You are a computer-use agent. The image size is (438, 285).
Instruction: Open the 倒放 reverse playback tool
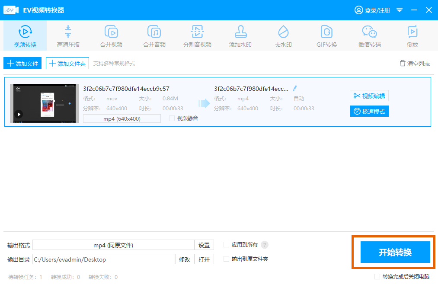point(412,36)
